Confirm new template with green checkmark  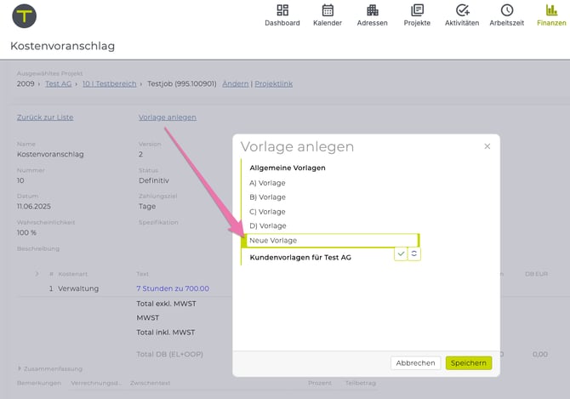(x=401, y=254)
